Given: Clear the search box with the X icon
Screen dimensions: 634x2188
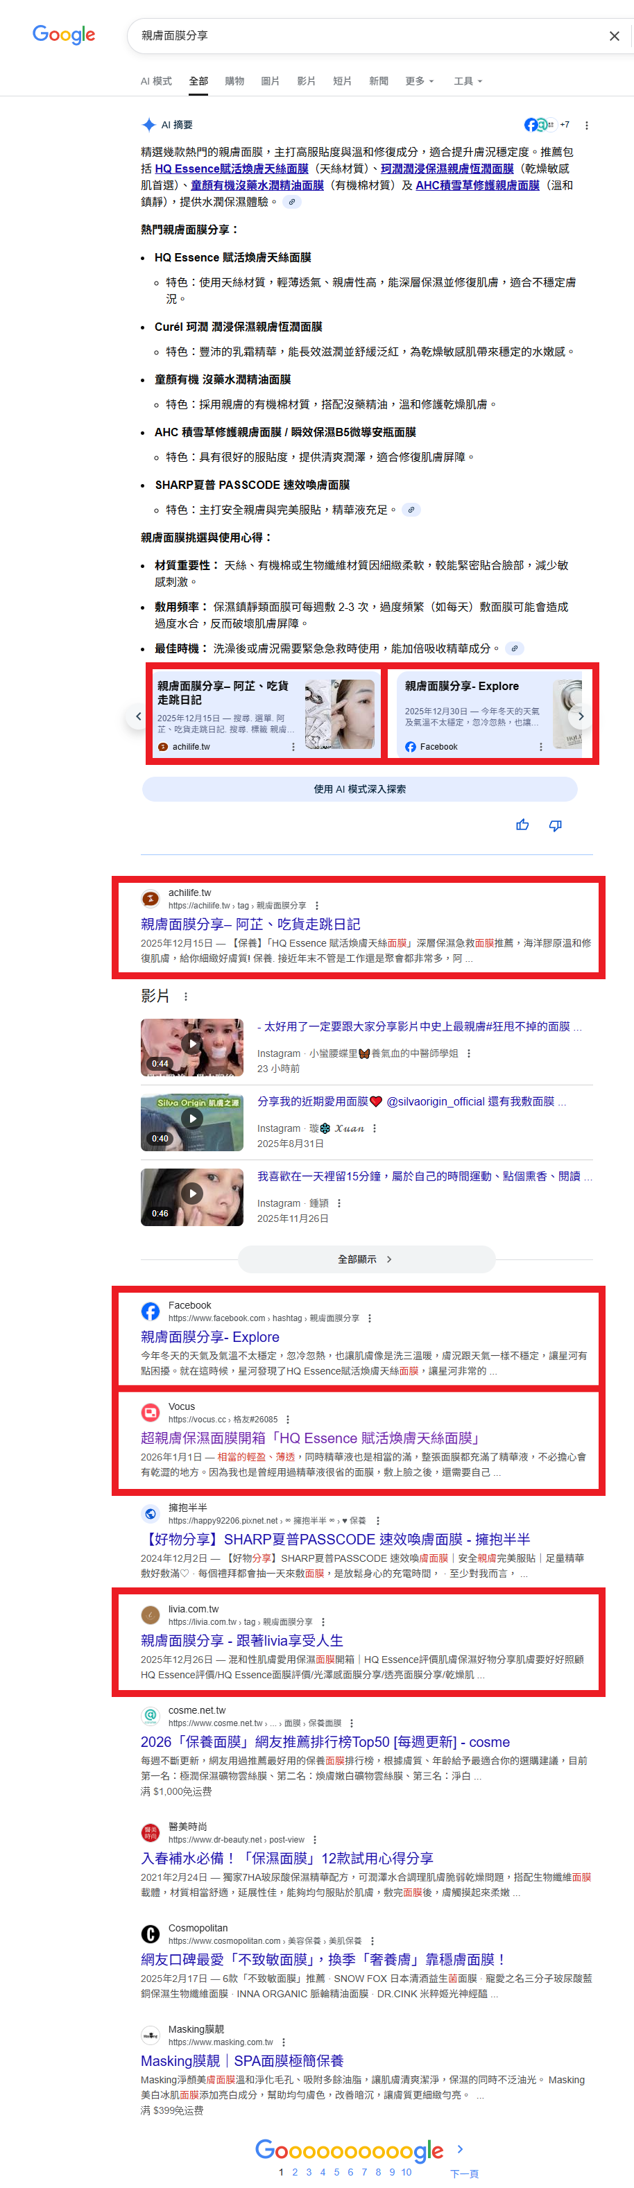Looking at the screenshot, I should pos(614,35).
